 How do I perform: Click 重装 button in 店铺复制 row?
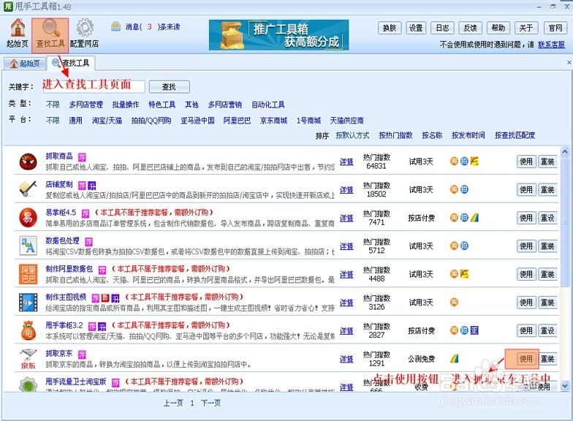click(x=548, y=190)
